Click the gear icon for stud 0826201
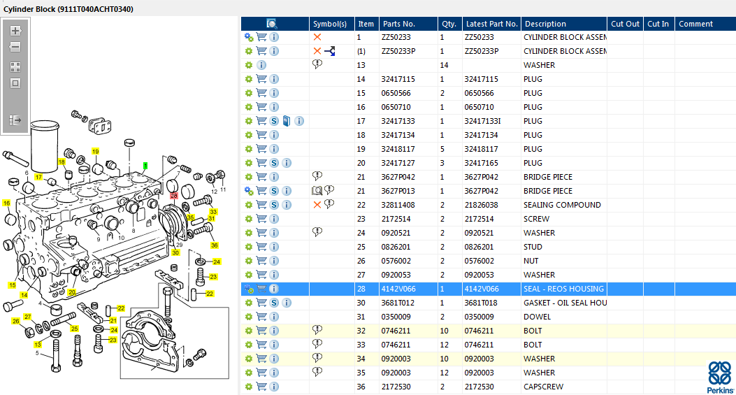736x395 pixels. click(x=249, y=247)
